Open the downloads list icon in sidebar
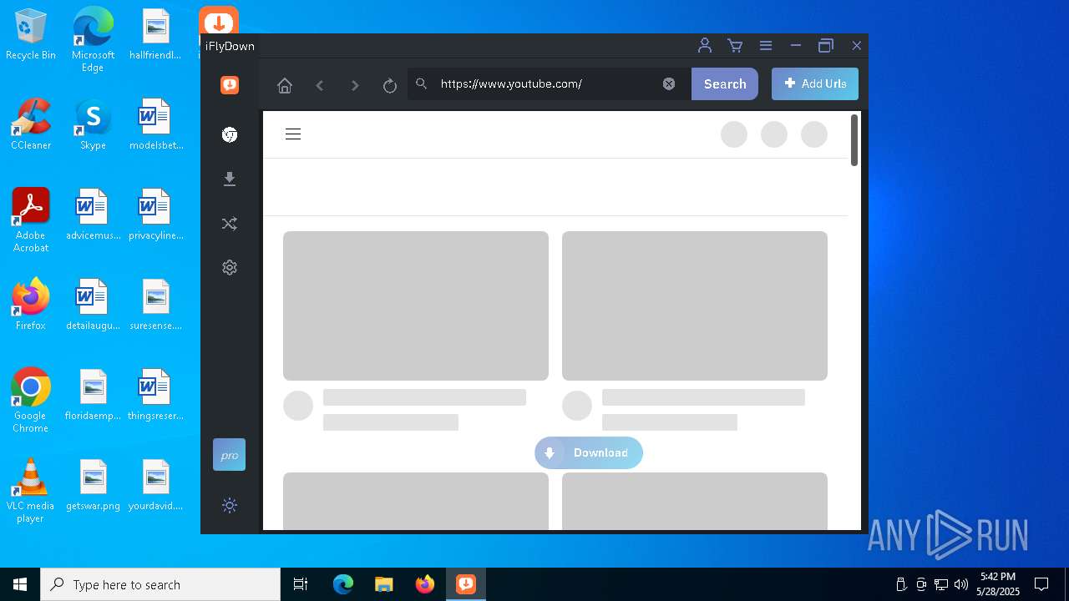Image resolution: width=1069 pixels, height=601 pixels. click(x=230, y=179)
